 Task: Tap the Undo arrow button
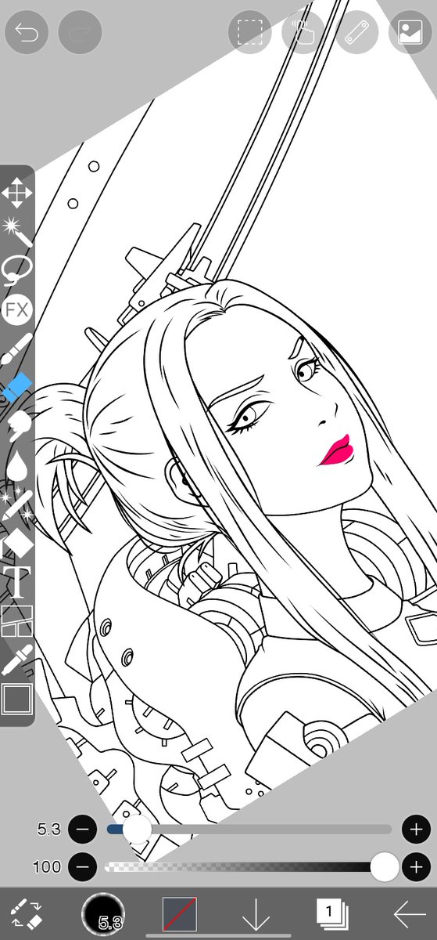click(26, 32)
